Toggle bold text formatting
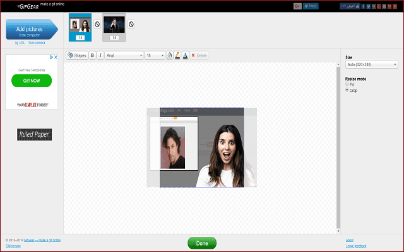The image size is (404, 252). (x=93, y=55)
